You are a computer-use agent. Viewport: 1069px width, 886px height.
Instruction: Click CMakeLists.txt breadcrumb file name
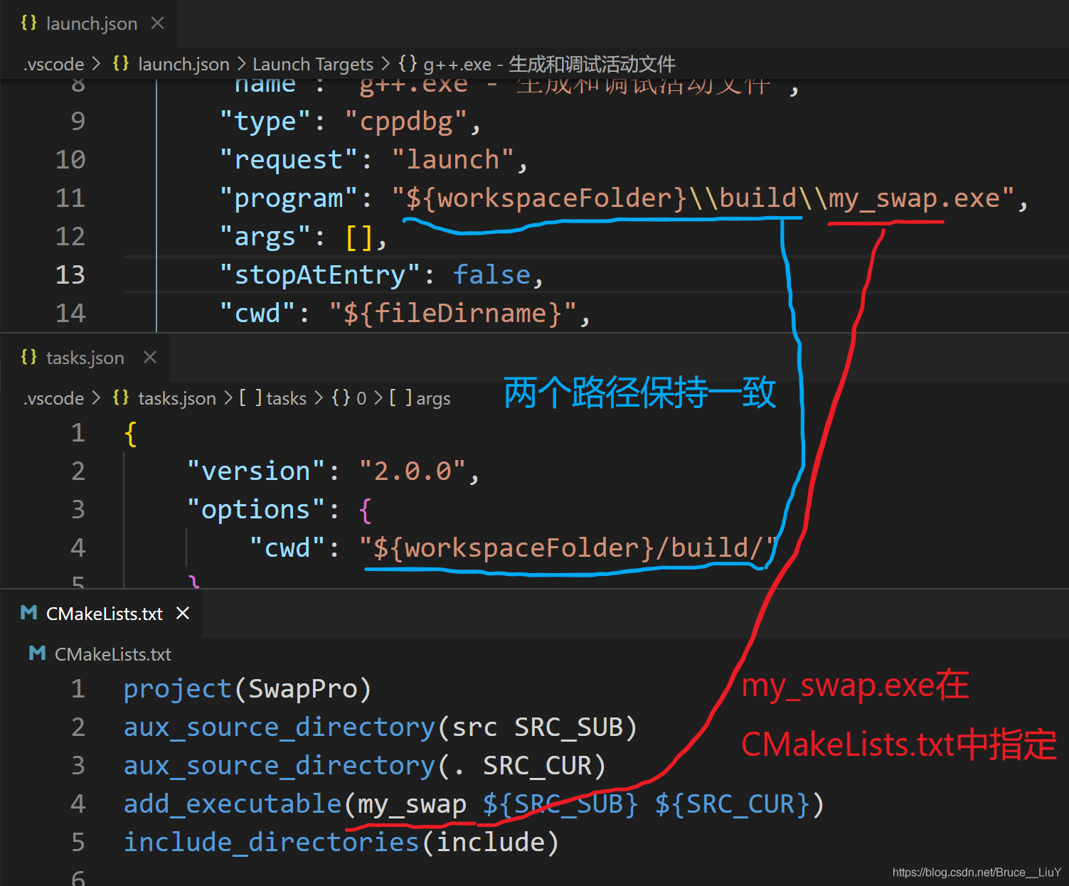coord(113,654)
